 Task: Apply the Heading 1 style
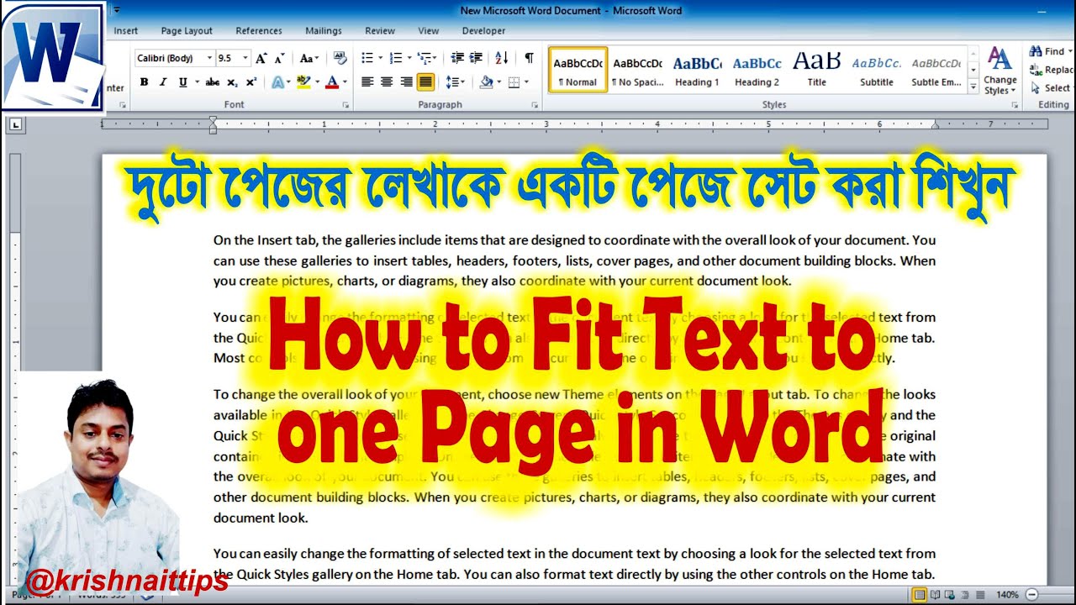(697, 70)
